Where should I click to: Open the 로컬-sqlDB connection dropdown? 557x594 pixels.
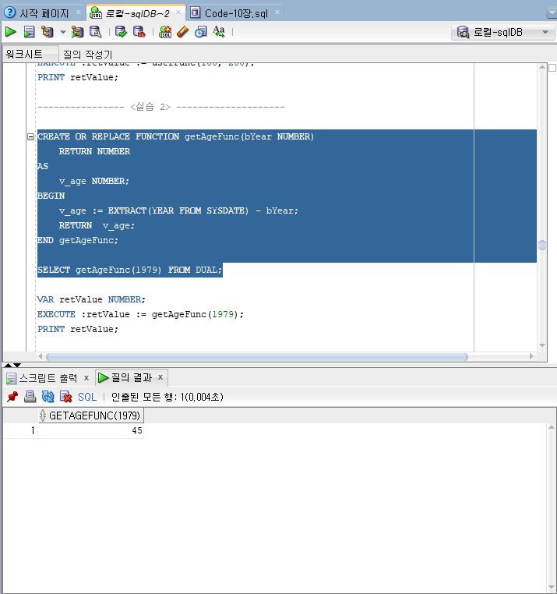tap(502, 32)
